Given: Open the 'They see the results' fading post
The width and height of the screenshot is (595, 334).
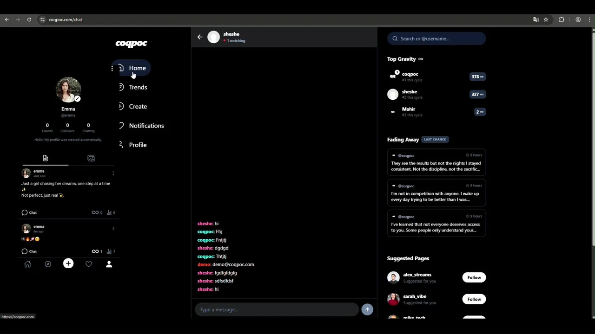Looking at the screenshot, I should 436,163.
